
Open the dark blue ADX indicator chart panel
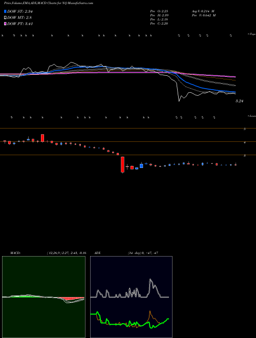[x=131, y=297]
